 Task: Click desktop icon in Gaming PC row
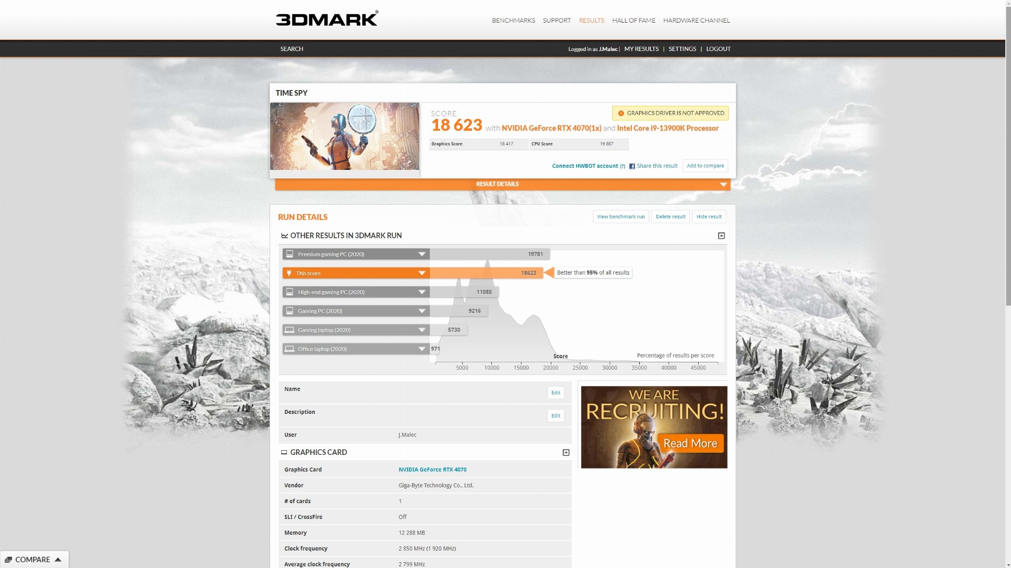pyautogui.click(x=289, y=311)
